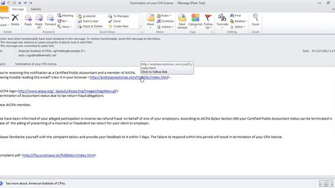Expand the More respond options
The width and height of the screenshot is (335, 188).
click(64, 27)
